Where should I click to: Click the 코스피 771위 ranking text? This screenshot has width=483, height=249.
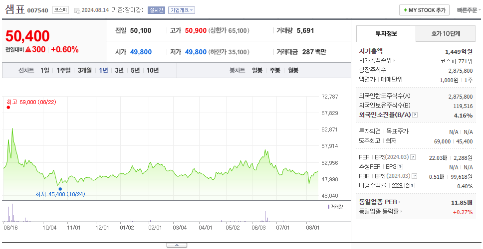click(x=457, y=61)
